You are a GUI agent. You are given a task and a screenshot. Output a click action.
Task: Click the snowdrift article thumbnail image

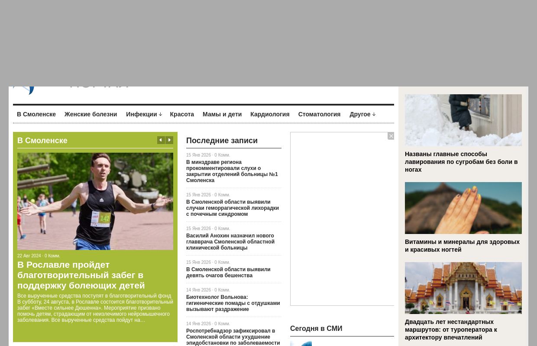[x=463, y=120]
